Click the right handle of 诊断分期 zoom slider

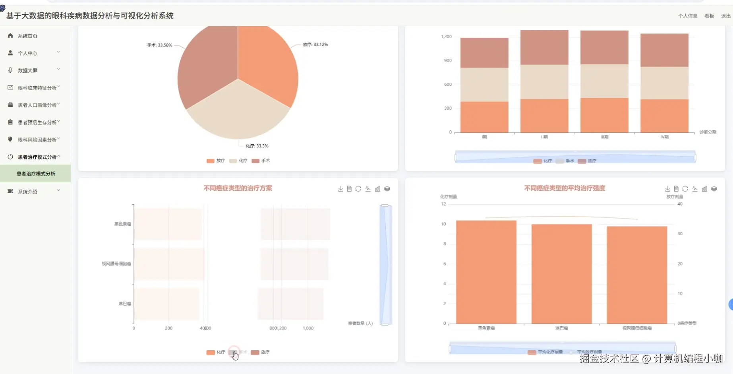tap(695, 157)
